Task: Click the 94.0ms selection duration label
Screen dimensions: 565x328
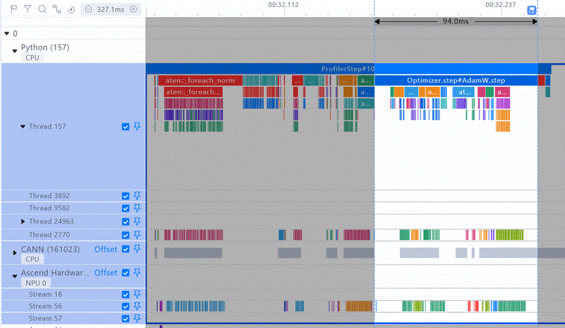Action: coord(456,22)
